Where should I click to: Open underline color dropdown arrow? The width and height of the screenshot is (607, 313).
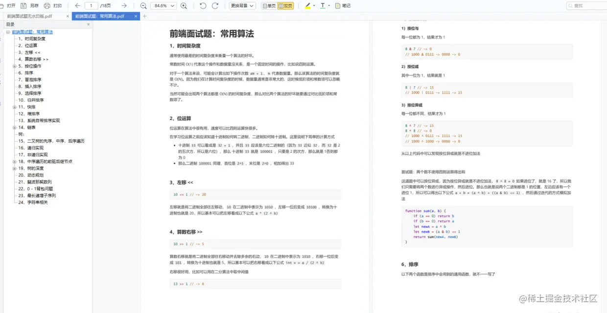[x=329, y=6]
